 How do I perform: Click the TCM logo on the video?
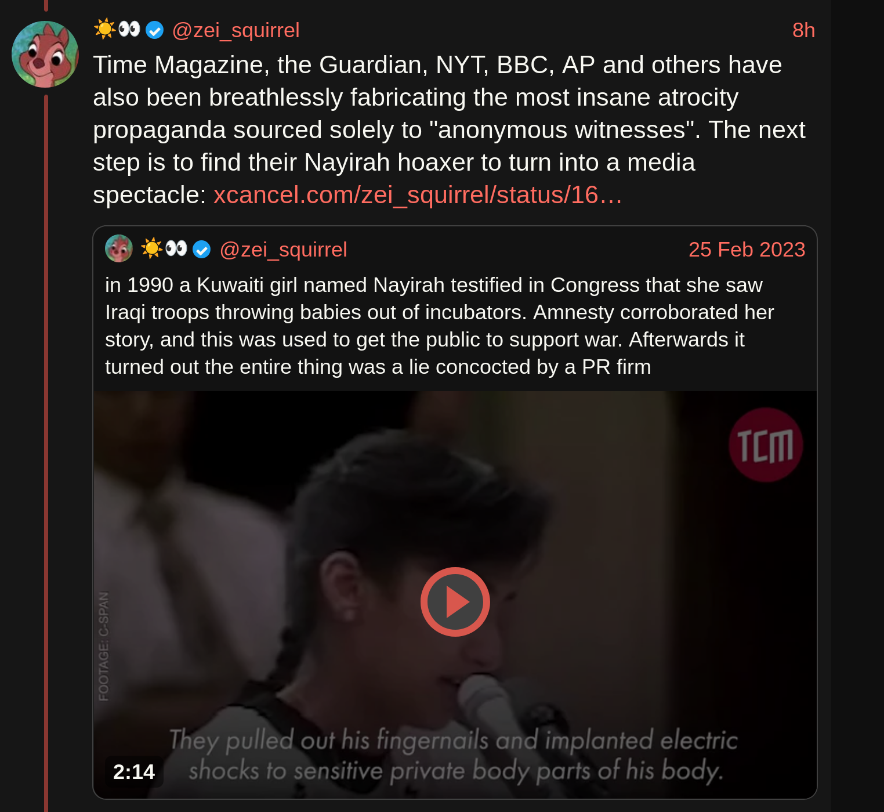click(x=766, y=445)
